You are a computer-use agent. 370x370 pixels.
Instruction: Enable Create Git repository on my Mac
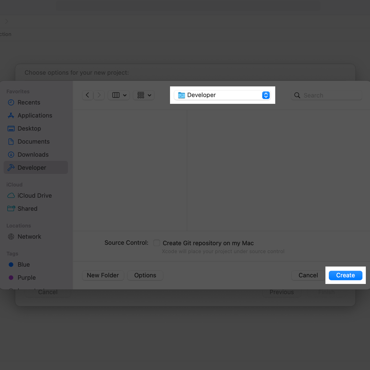click(157, 243)
